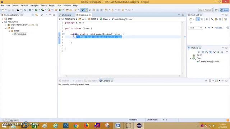This screenshot has height=129, width=230.
Task: Click the skip all breakpoints icon
Action: (25, 10)
